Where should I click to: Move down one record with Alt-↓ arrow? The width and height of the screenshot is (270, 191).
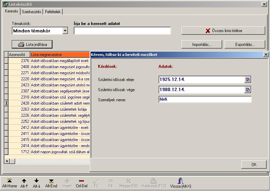36,181
